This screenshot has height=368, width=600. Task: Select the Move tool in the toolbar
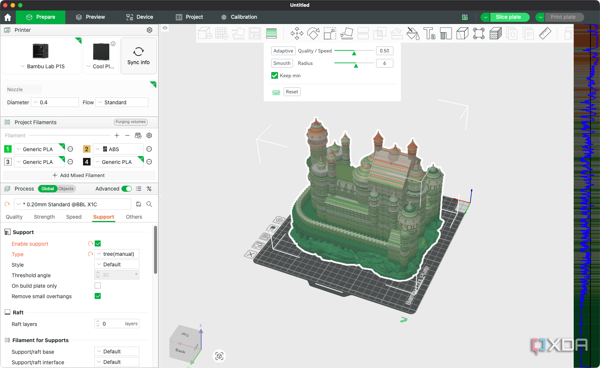[297, 33]
